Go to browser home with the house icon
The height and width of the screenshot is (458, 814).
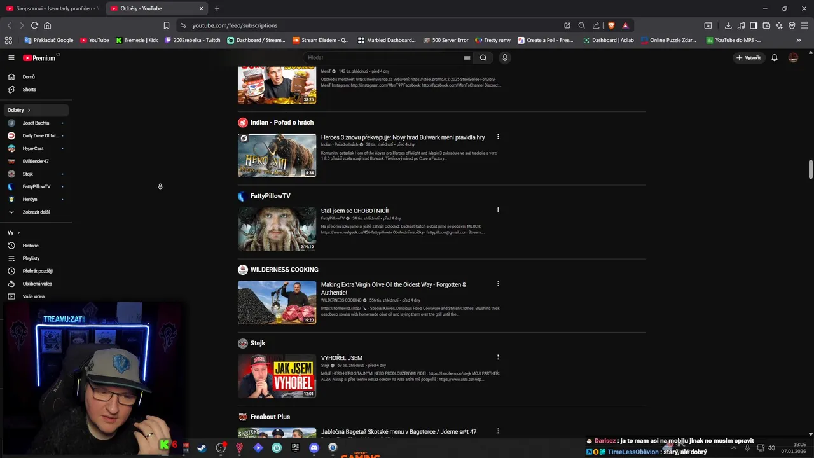pyautogui.click(x=47, y=25)
